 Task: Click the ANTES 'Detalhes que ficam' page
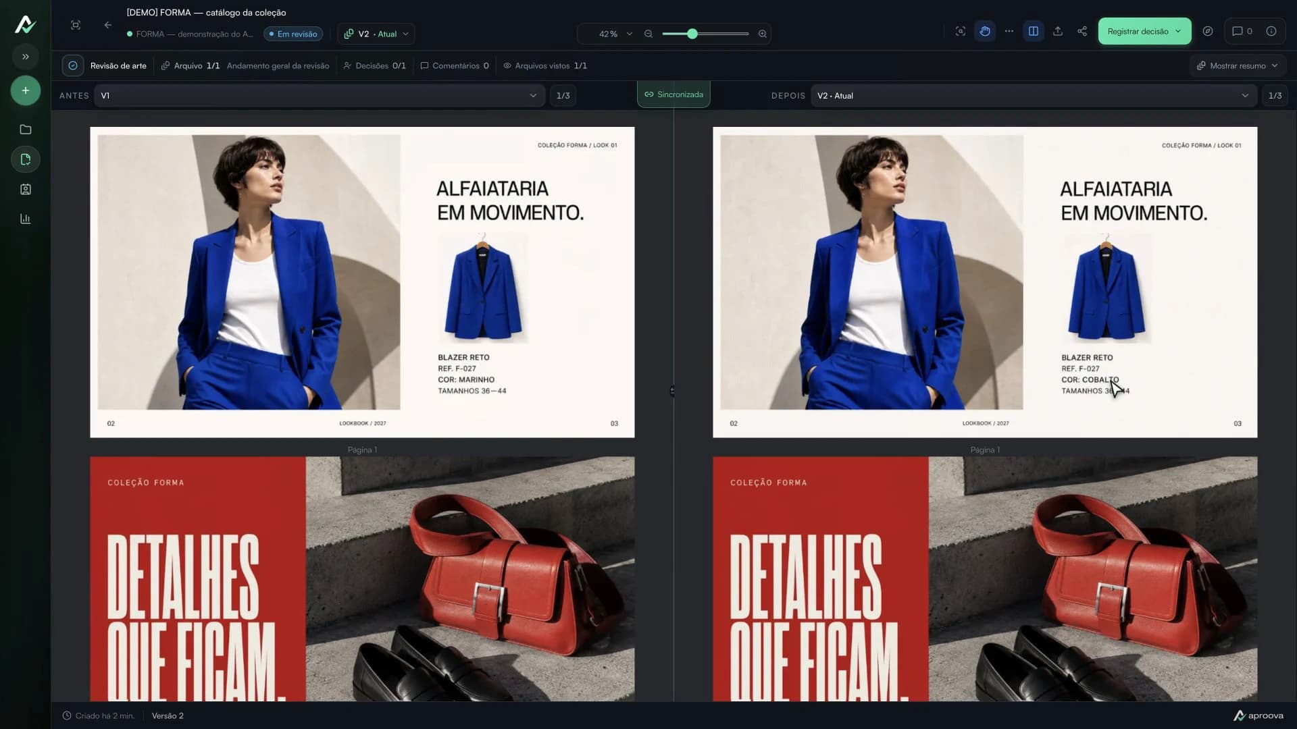[x=362, y=578]
